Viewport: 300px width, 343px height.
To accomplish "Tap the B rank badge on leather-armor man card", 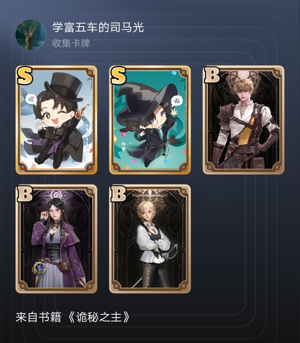I will 212,75.
